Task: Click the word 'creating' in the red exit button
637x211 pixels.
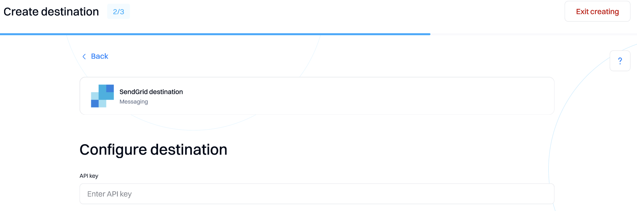Action: coord(604,12)
